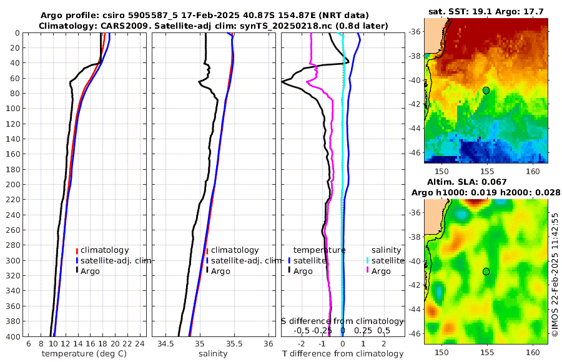Click cyan 'satellite' entry under salinity legend

click(388, 260)
